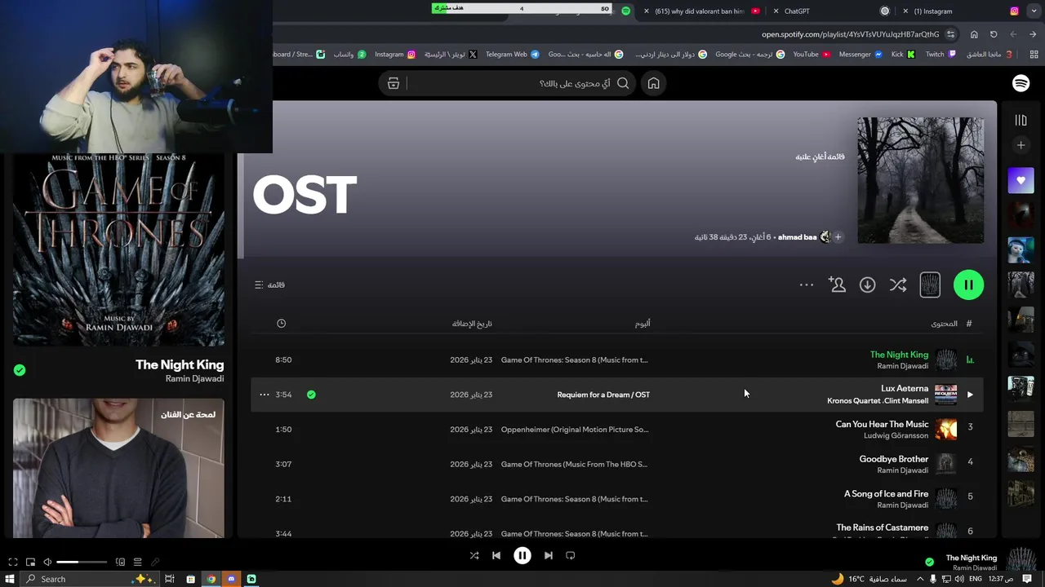Sort by duration clock column header
Screen dimensions: 1045x587
click(281, 324)
